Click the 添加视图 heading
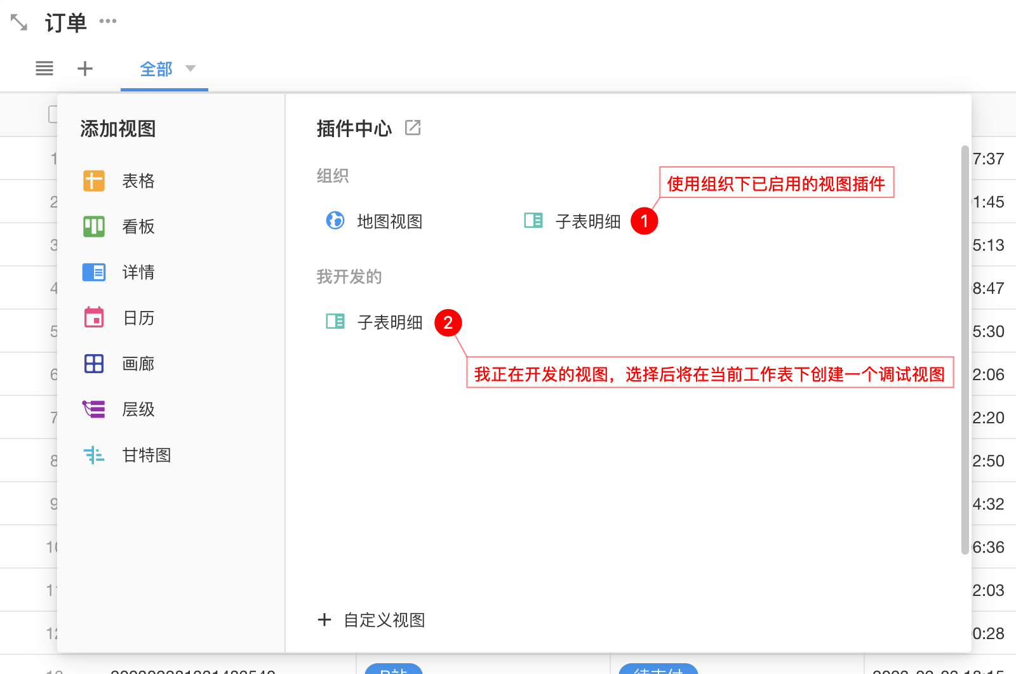Viewport: 1016px width, 674px height. coord(118,129)
